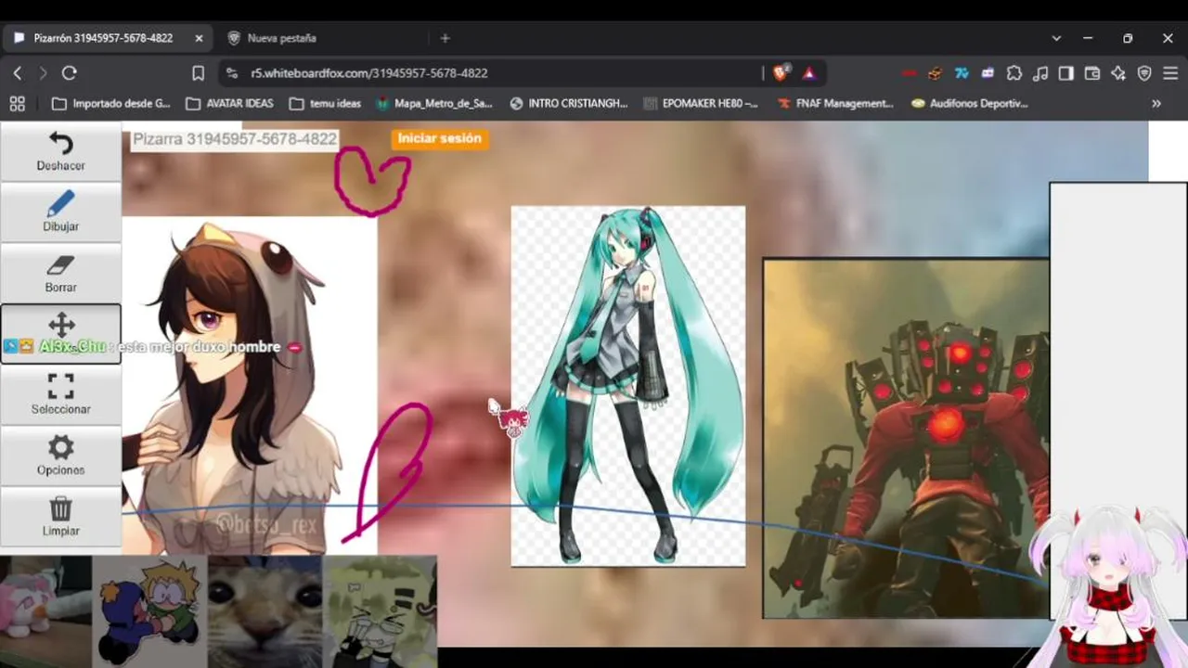Show the bookmarks apps grid icon
The width and height of the screenshot is (1188, 668).
[x=17, y=104]
